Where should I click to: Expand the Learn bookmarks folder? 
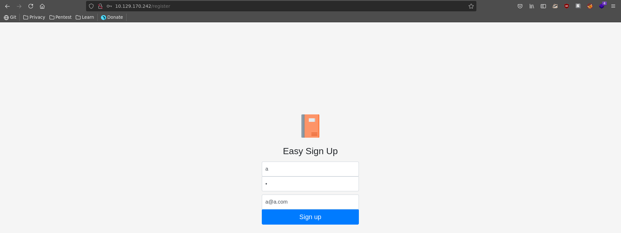click(x=85, y=17)
